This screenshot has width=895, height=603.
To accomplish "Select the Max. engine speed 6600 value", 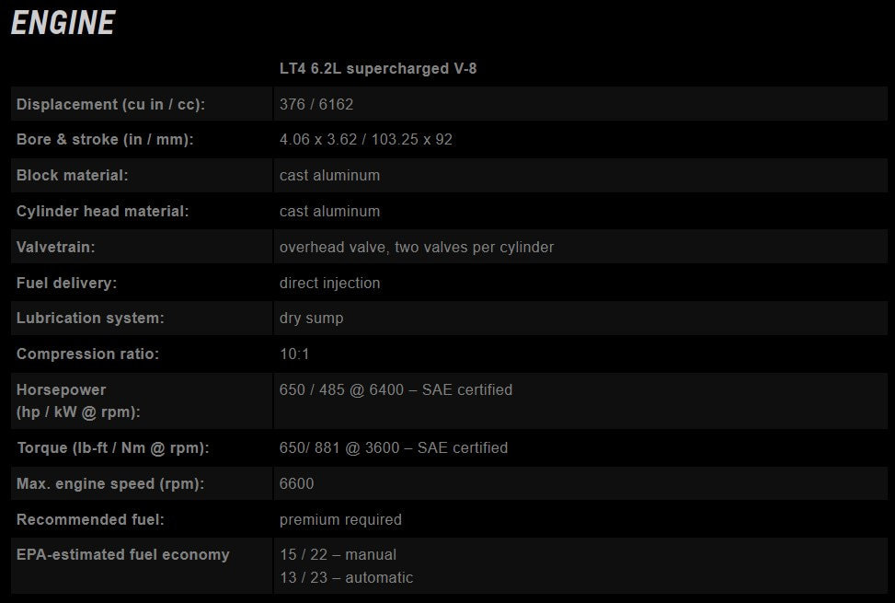I will click(297, 483).
